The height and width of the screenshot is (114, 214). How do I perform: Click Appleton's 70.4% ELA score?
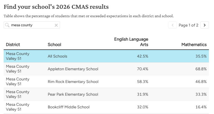click(143, 69)
